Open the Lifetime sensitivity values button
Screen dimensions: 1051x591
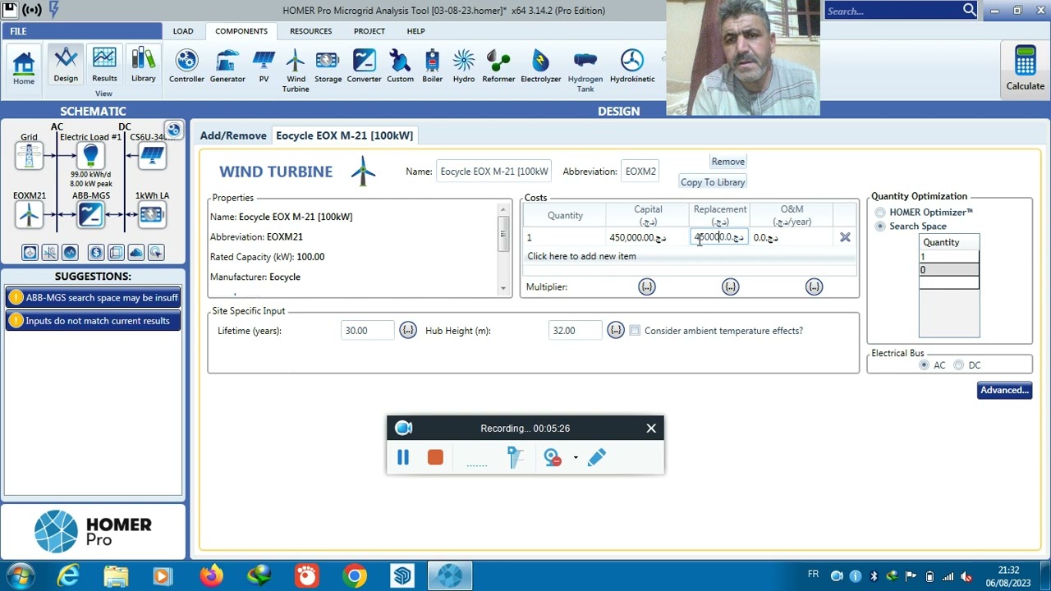408,330
